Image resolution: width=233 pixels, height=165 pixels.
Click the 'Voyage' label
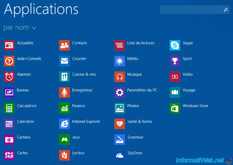[189, 90]
